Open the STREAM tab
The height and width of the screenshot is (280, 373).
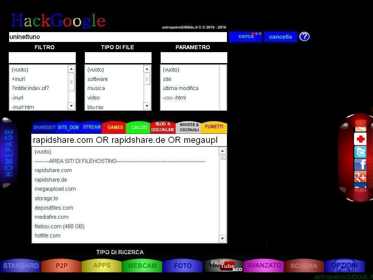pos(92,127)
